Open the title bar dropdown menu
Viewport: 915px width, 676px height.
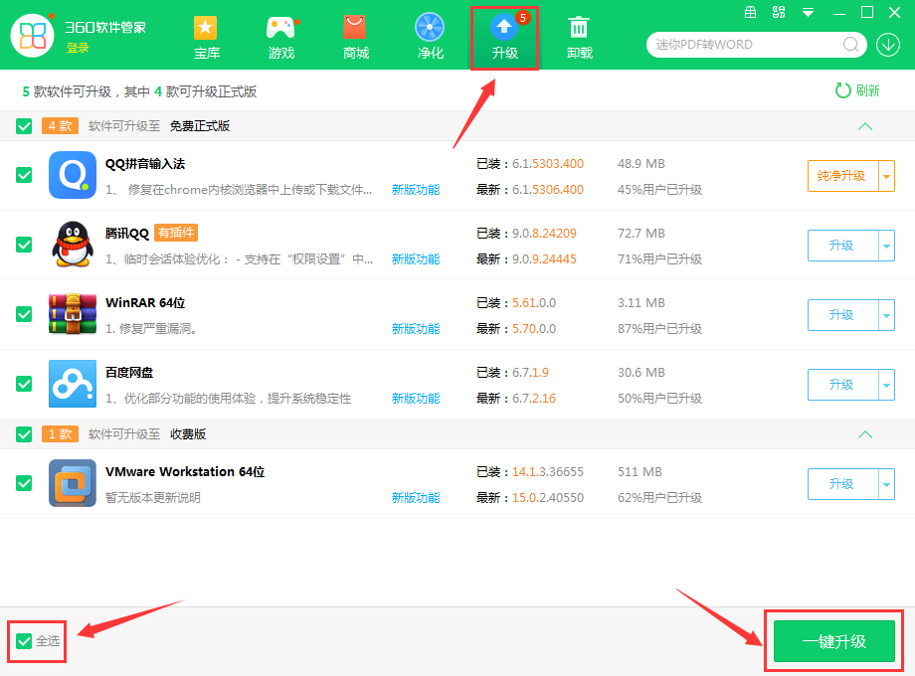pyautogui.click(x=808, y=13)
